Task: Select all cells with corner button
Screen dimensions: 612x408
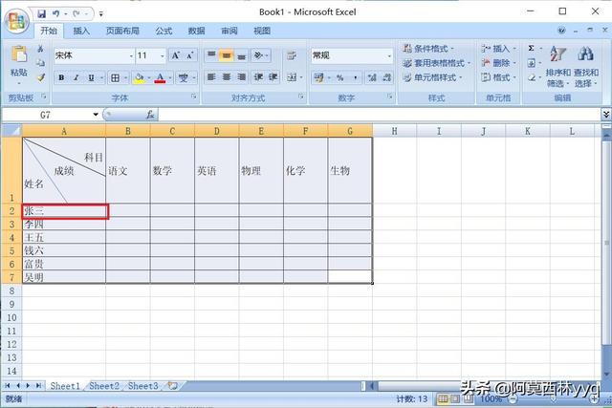Action: 11,130
